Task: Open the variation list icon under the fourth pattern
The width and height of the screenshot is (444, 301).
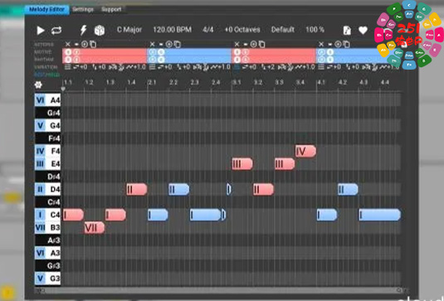Action: click(x=321, y=67)
